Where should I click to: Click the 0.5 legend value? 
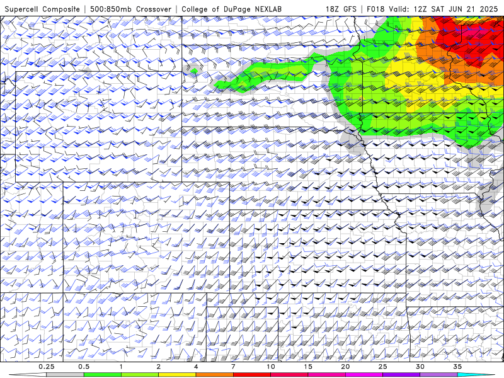(x=84, y=367)
